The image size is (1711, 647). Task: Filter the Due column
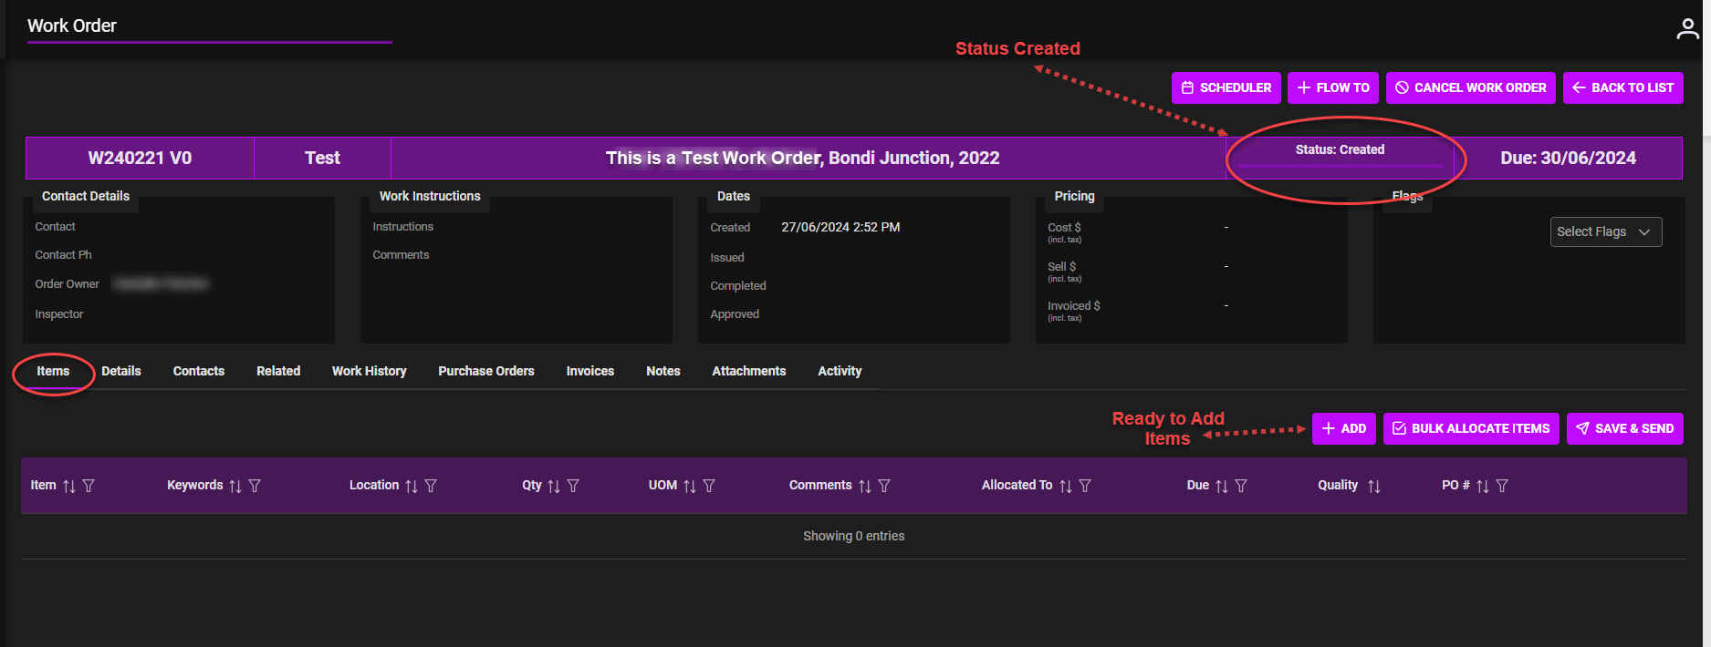click(1241, 487)
